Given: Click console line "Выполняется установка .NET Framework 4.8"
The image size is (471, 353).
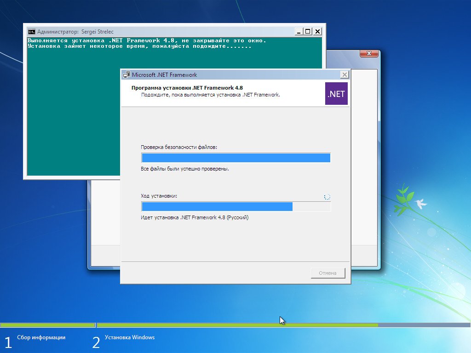Looking at the screenshot, I should coord(147,40).
